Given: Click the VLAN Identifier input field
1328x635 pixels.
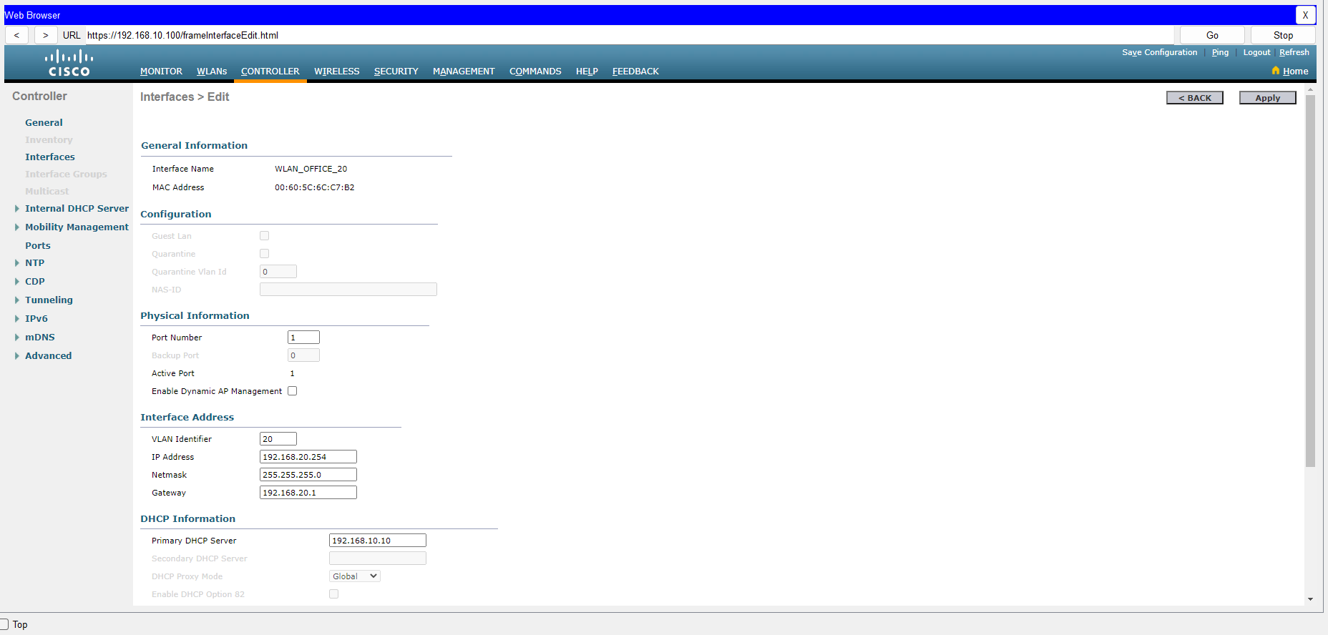Looking at the screenshot, I should pyautogui.click(x=278, y=439).
